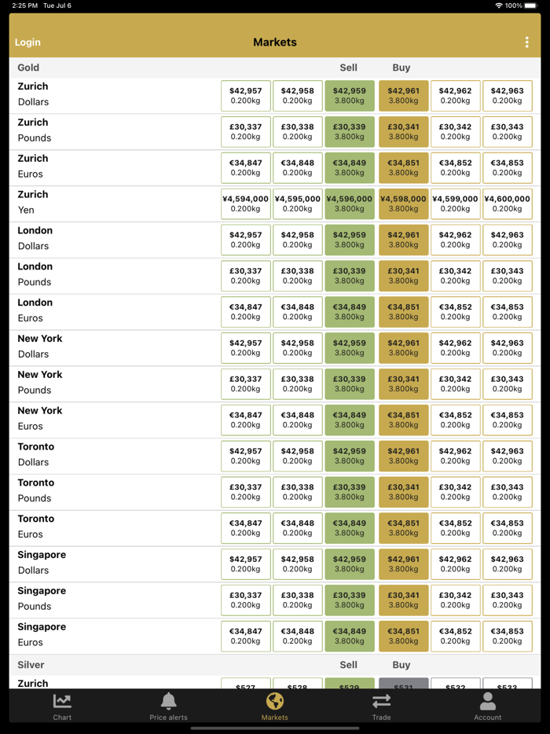Tap Singapore Pounds £30,337 bid
This screenshot has height=734, width=550.
pyautogui.click(x=246, y=600)
